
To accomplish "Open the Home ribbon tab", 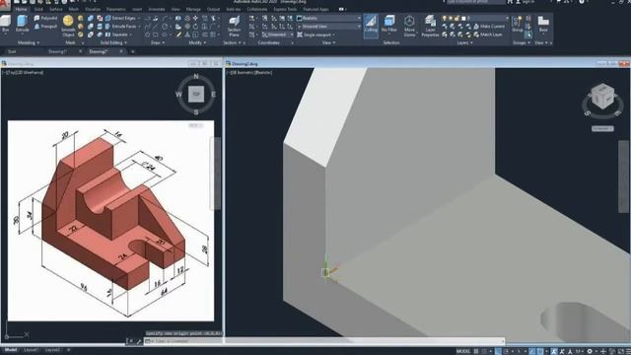I will pos(21,9).
